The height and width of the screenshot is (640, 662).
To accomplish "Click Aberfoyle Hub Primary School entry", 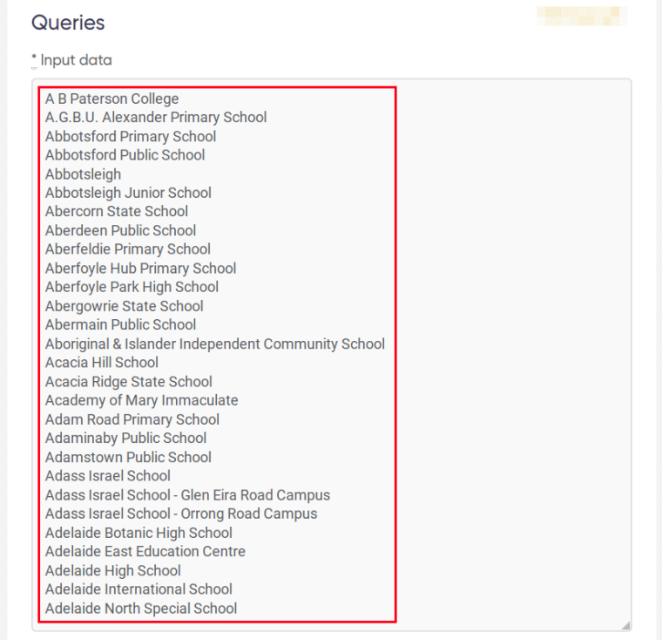I will click(140, 268).
